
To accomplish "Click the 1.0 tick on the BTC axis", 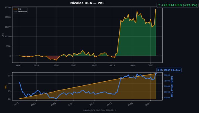I will click(9, 84).
